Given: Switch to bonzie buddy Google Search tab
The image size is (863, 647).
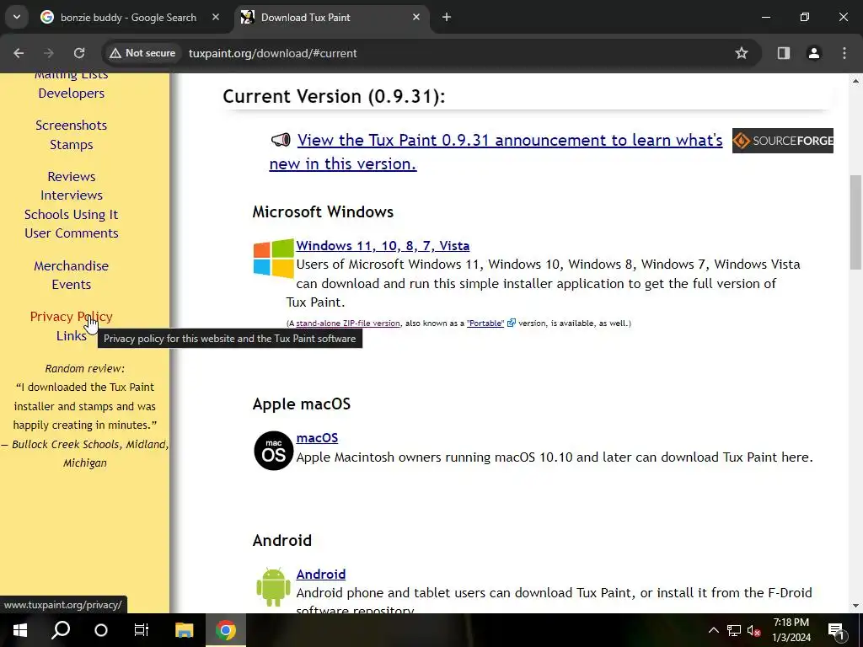Looking at the screenshot, I should click(128, 18).
